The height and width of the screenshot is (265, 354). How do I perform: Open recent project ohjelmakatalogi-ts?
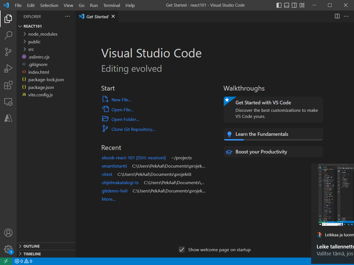point(120,183)
